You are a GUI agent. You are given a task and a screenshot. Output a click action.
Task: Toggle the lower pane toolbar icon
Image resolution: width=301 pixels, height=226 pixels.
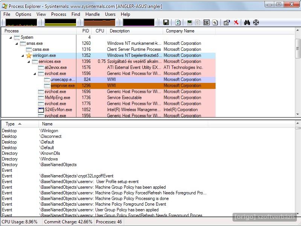pyautogui.click(x=206, y=23)
